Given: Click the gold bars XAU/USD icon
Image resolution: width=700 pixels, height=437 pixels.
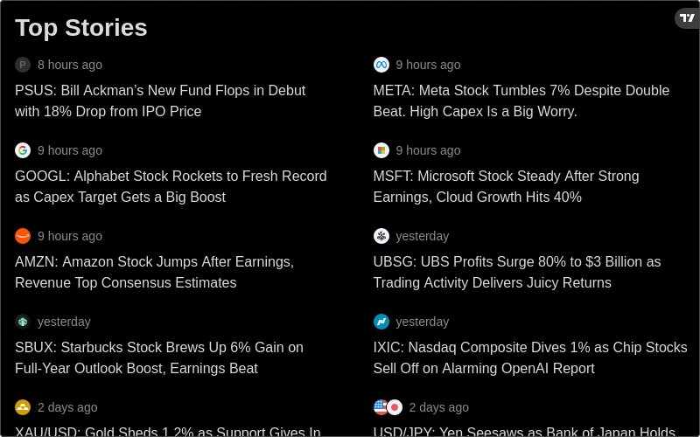Looking at the screenshot, I should (23, 407).
